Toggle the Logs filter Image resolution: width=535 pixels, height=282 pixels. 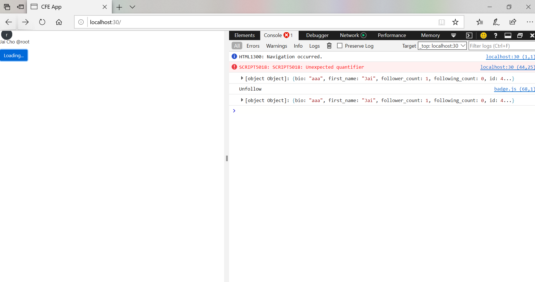pos(314,46)
